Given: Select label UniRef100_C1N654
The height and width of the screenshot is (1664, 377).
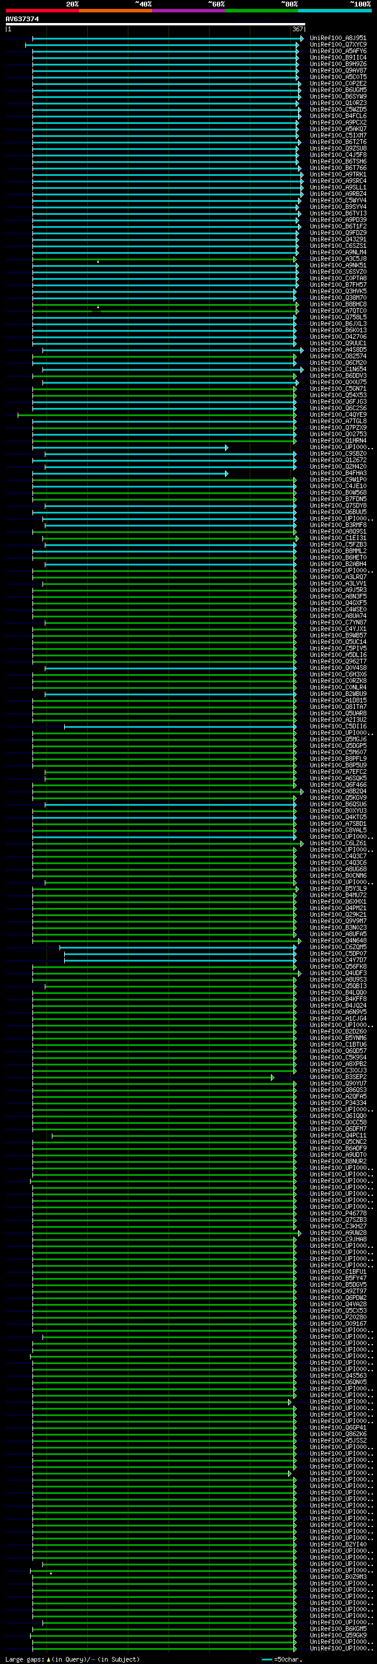Looking at the screenshot, I should coord(338,369).
